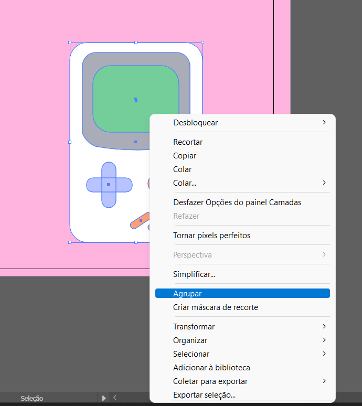The image size is (362, 406).
Task: Click the Seleção status bar label
Action: [x=32, y=398]
